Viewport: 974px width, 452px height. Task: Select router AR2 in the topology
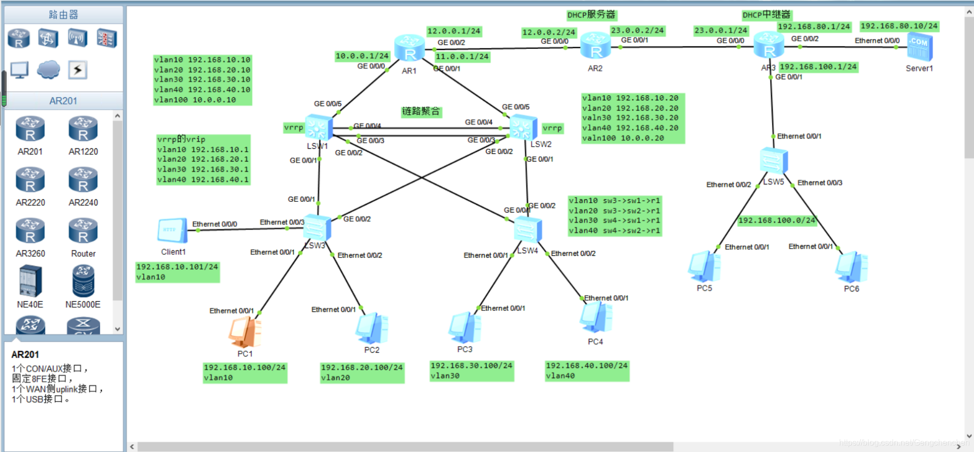coord(595,45)
